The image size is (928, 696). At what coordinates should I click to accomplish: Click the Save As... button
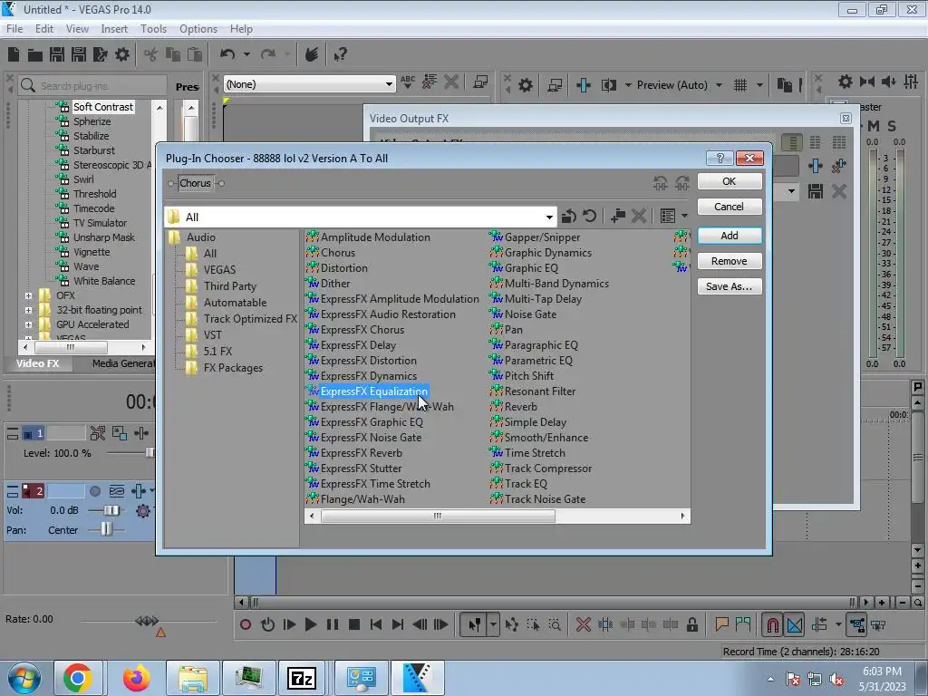point(730,286)
